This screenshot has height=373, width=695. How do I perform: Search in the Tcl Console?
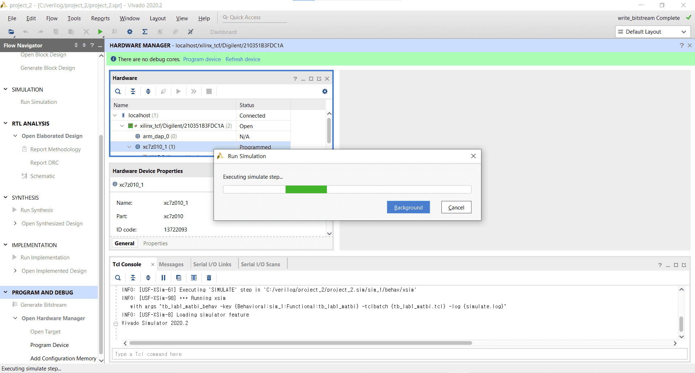pos(118,277)
